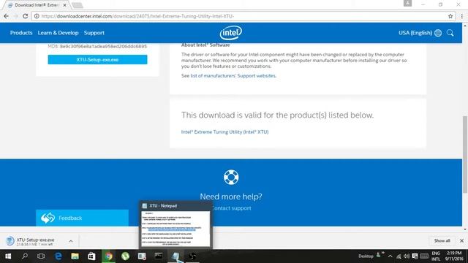Open the action center notification icon

(x=415, y=256)
